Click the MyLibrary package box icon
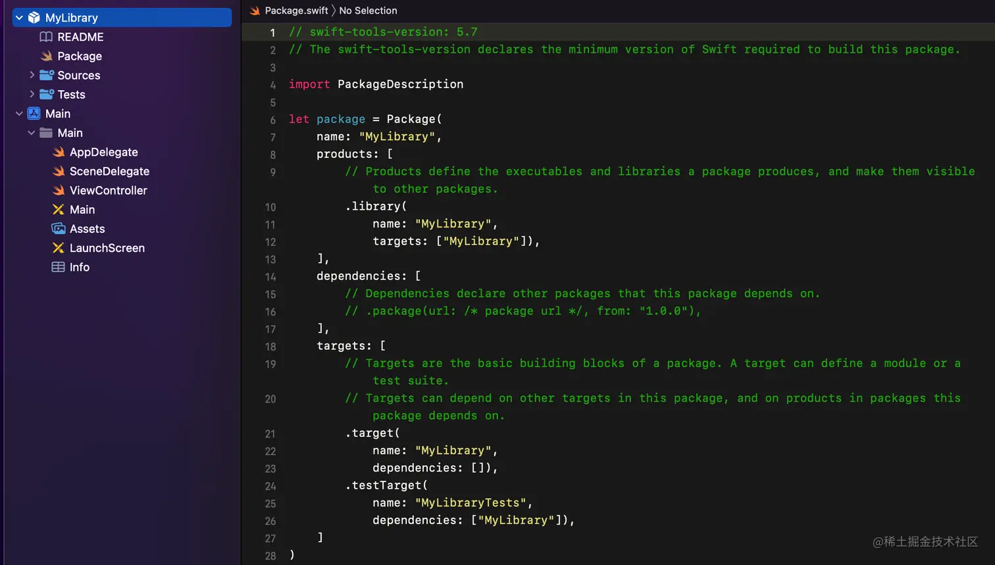 click(x=34, y=18)
